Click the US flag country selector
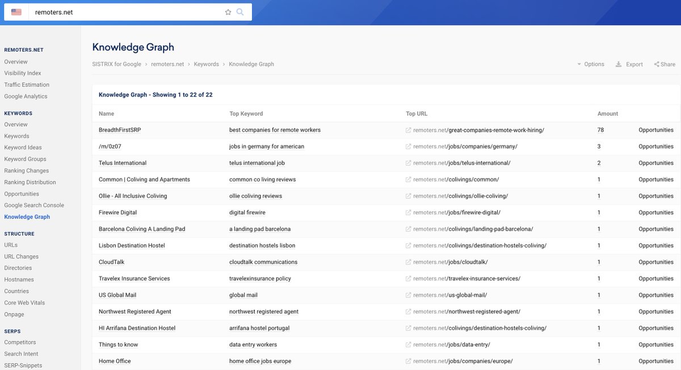This screenshot has width=681, height=370. coord(16,12)
